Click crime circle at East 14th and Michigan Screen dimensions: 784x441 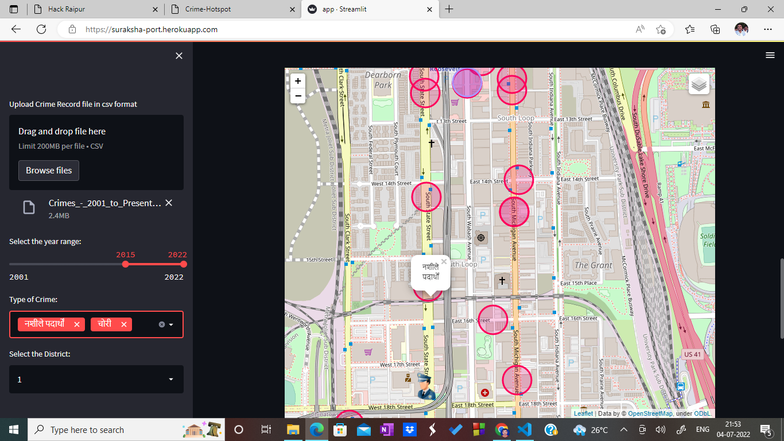(518, 179)
